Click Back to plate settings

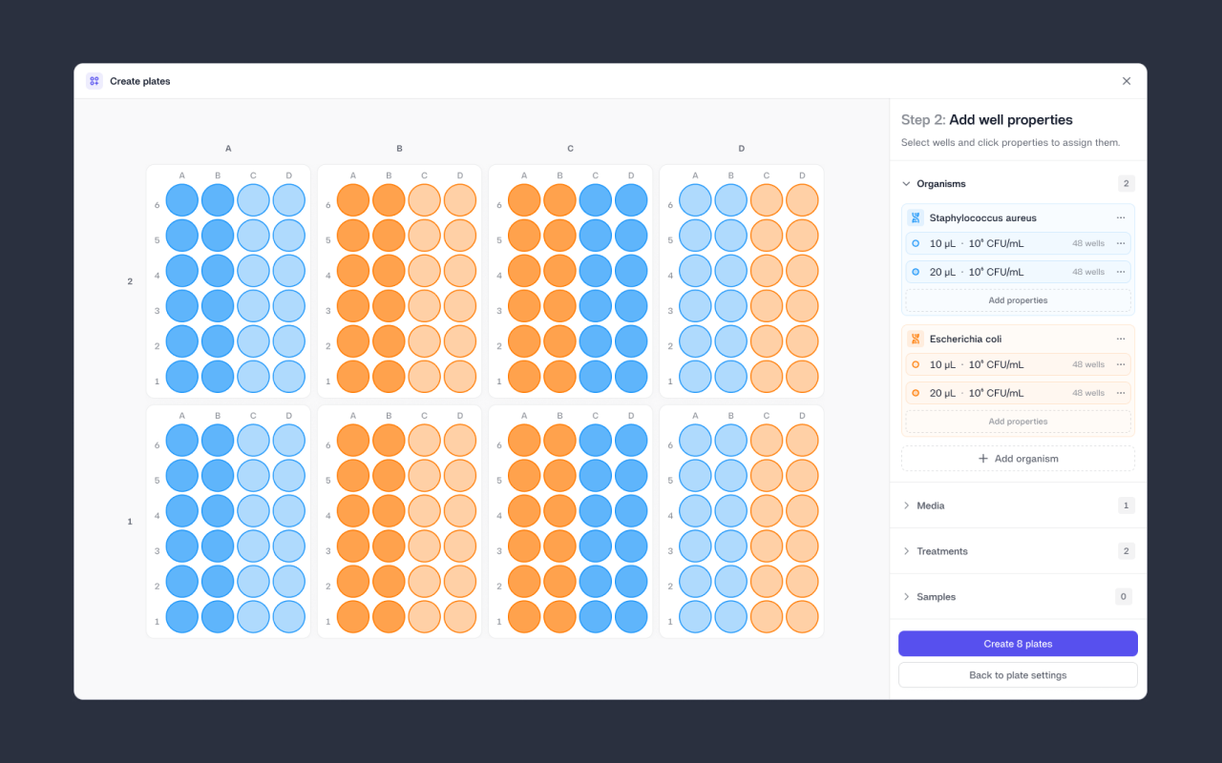point(1018,674)
